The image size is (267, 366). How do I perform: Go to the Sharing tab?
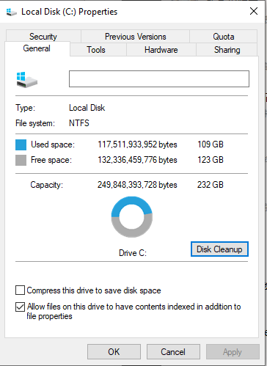[227, 50]
